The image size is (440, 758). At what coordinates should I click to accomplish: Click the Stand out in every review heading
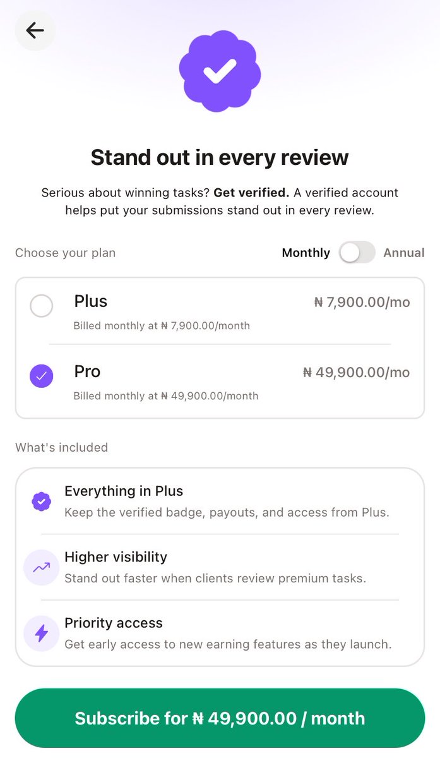click(220, 157)
